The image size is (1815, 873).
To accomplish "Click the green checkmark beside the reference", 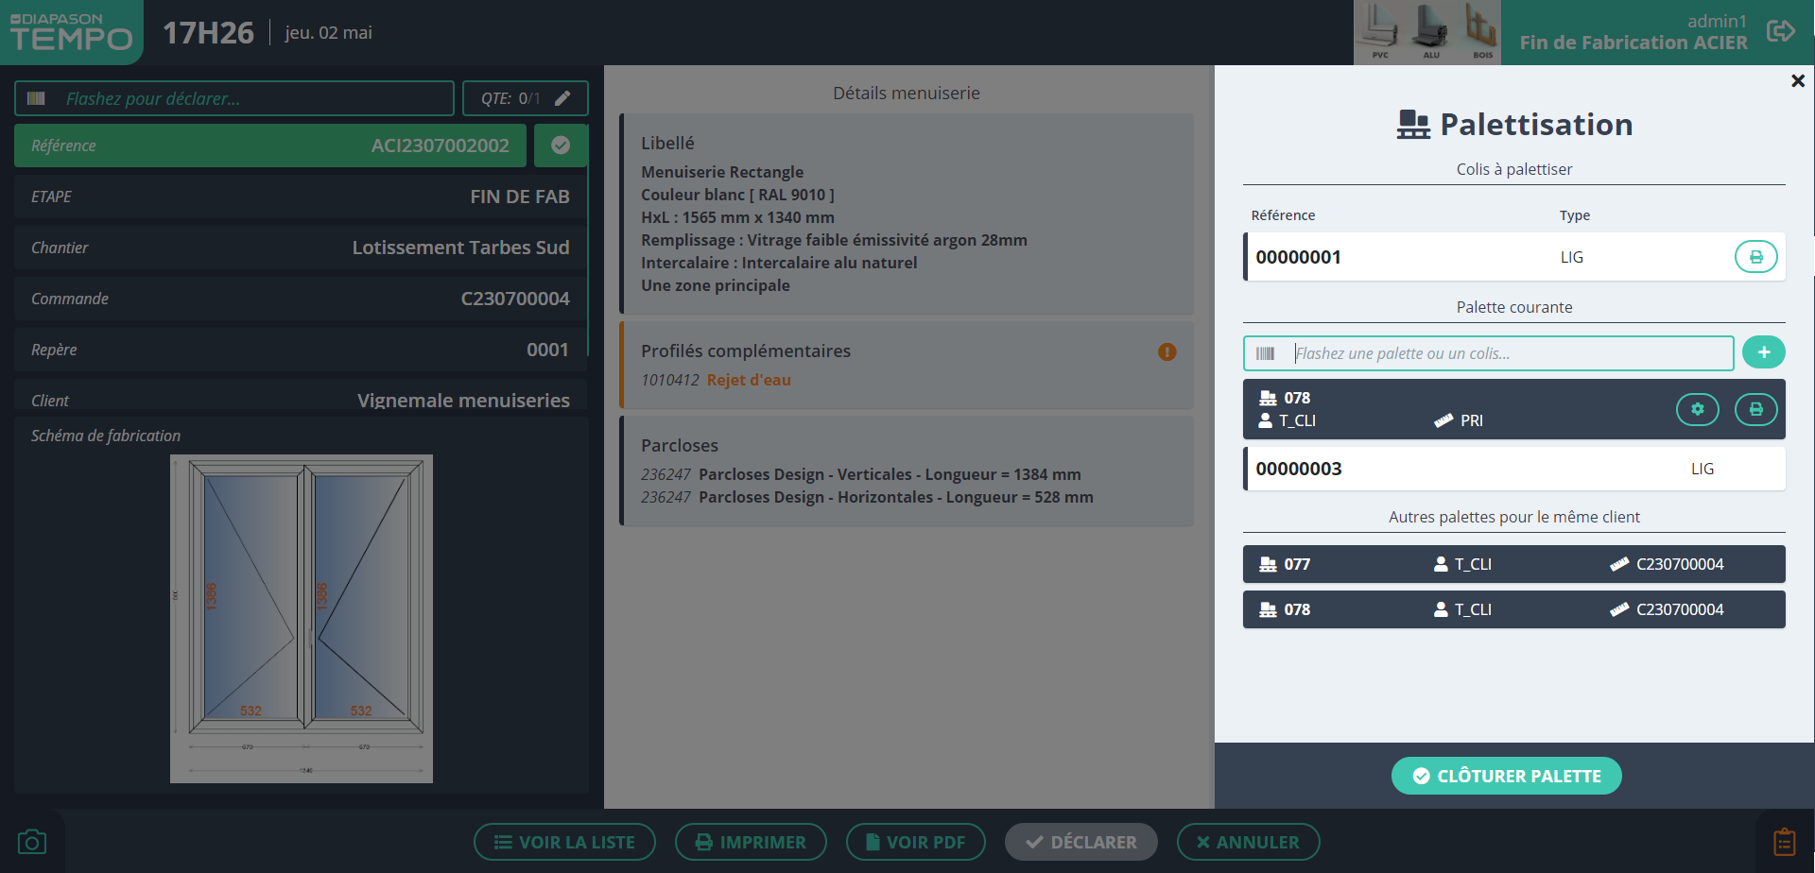I will pyautogui.click(x=561, y=145).
